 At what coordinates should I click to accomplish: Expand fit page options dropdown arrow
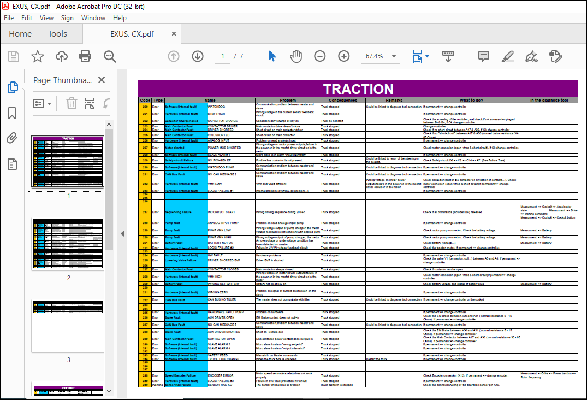click(x=427, y=56)
